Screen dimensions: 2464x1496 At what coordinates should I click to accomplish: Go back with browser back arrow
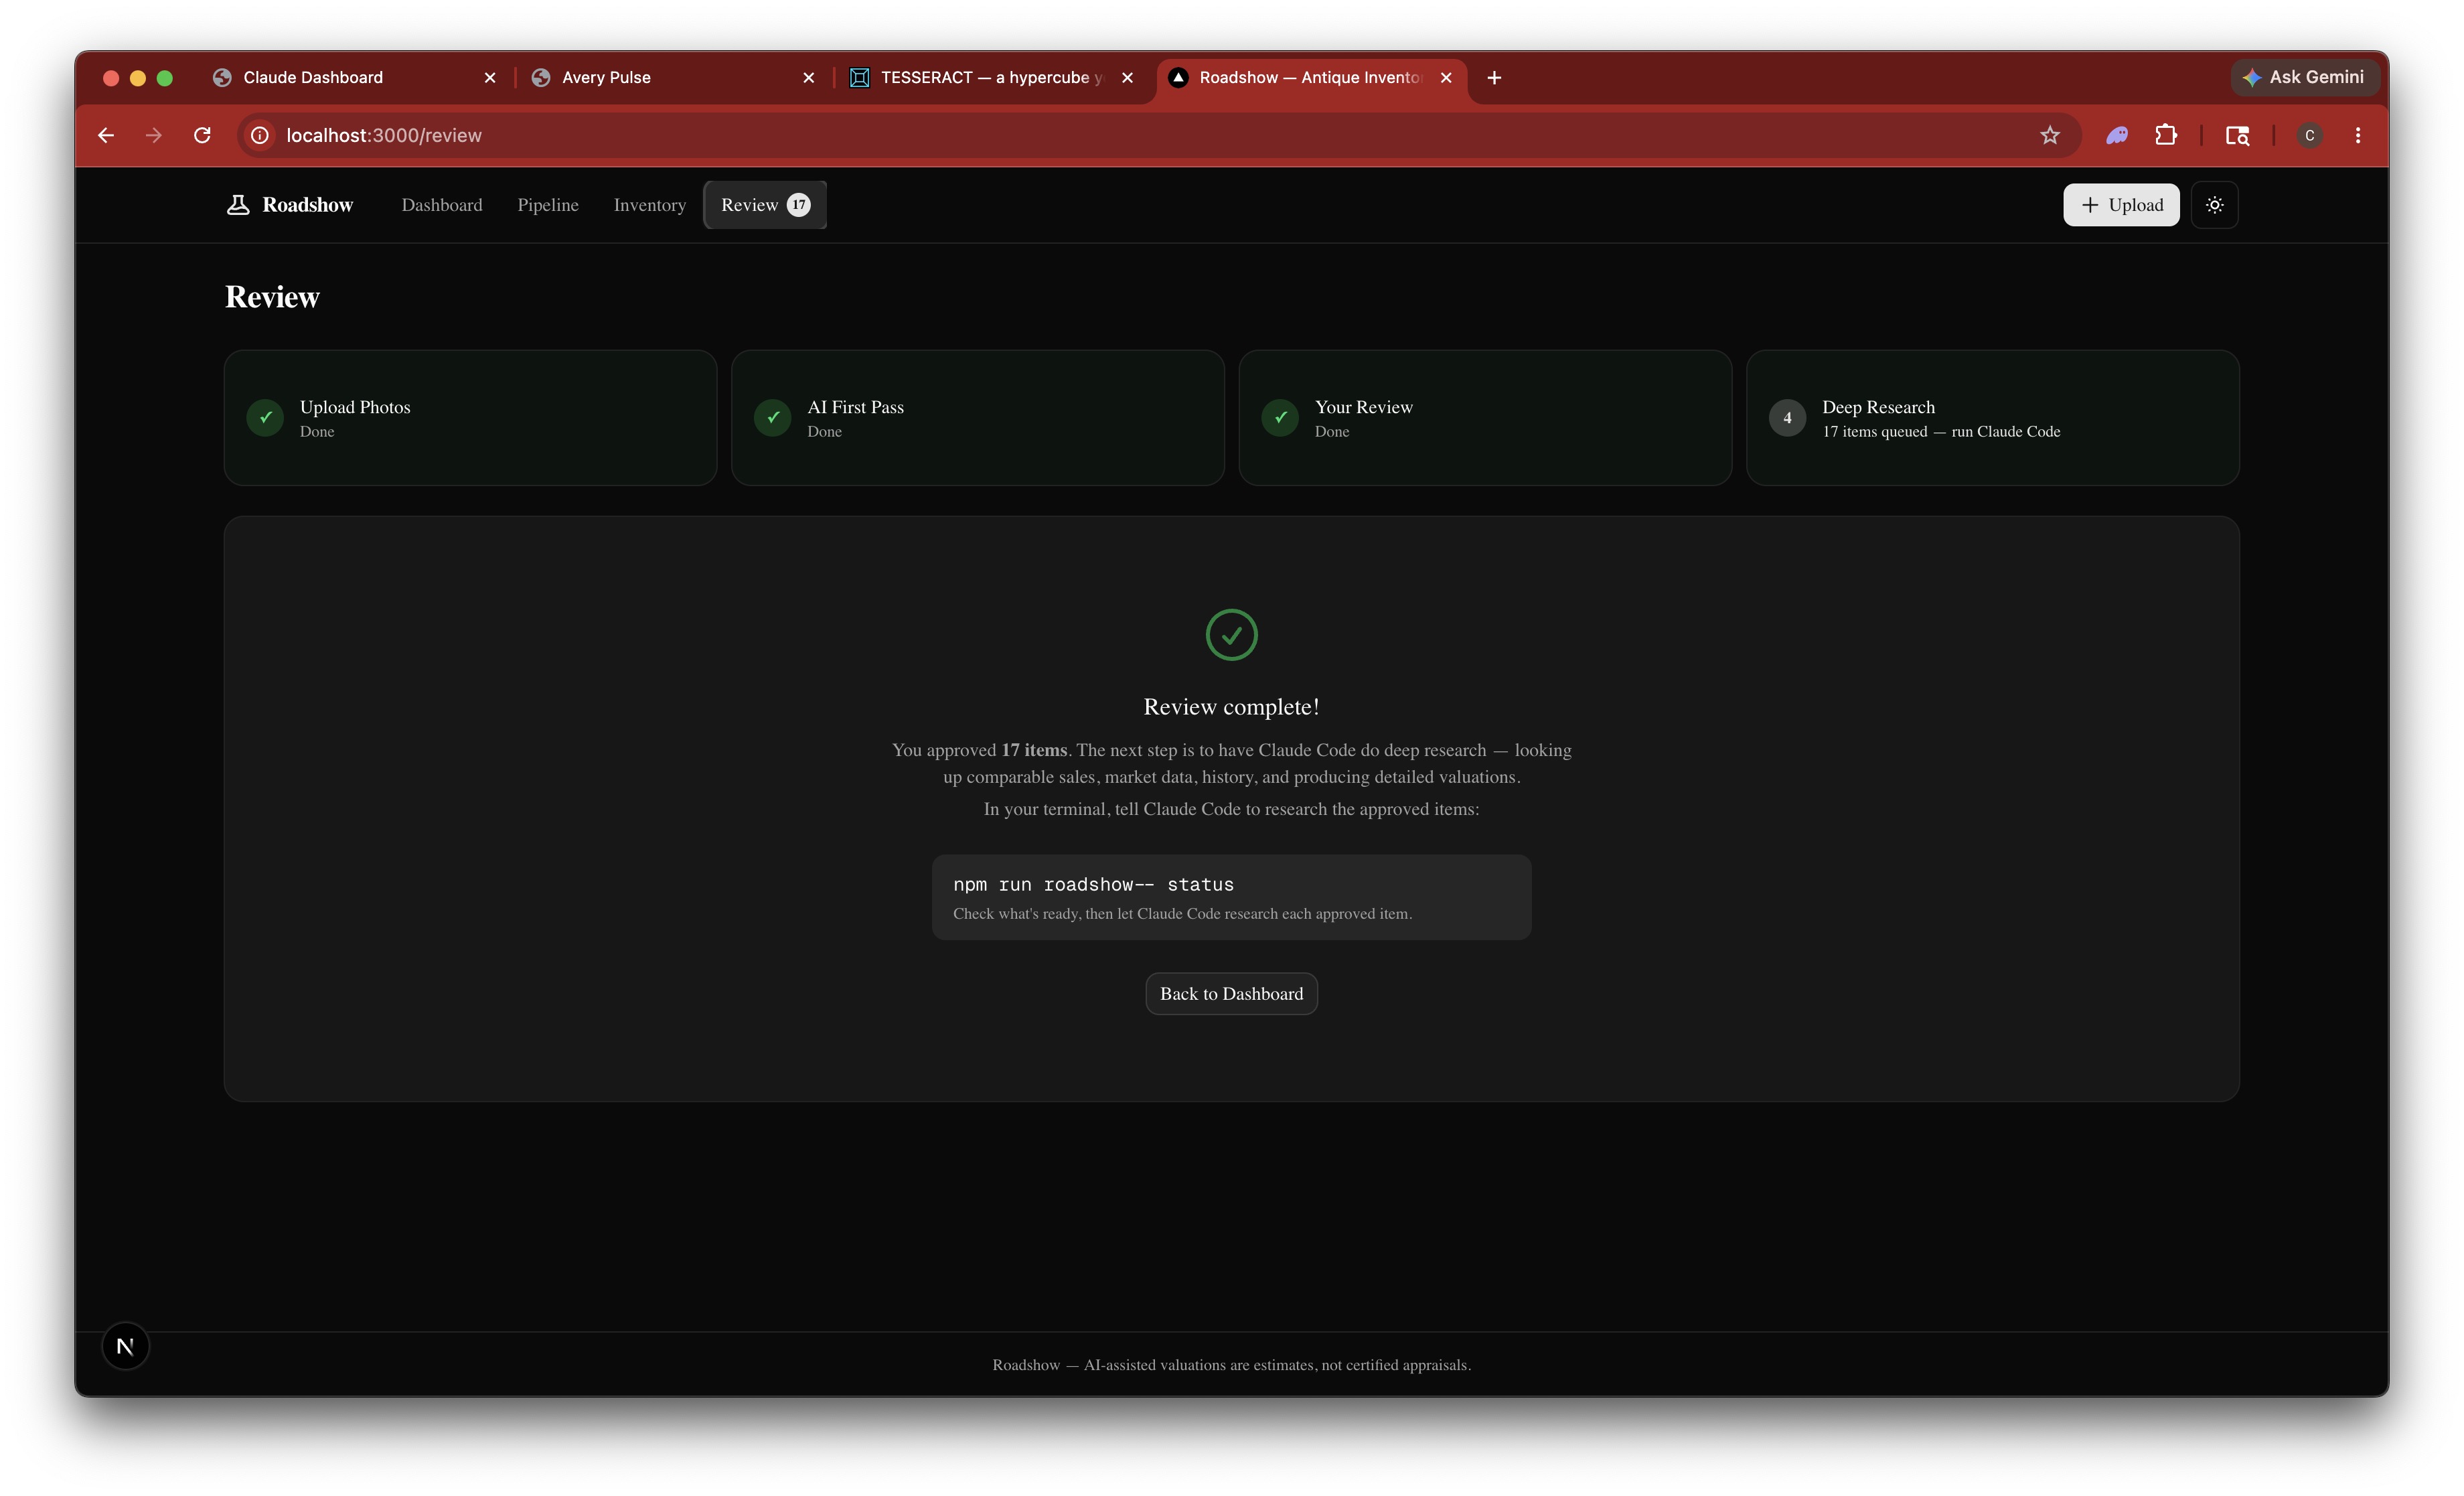coord(106,135)
